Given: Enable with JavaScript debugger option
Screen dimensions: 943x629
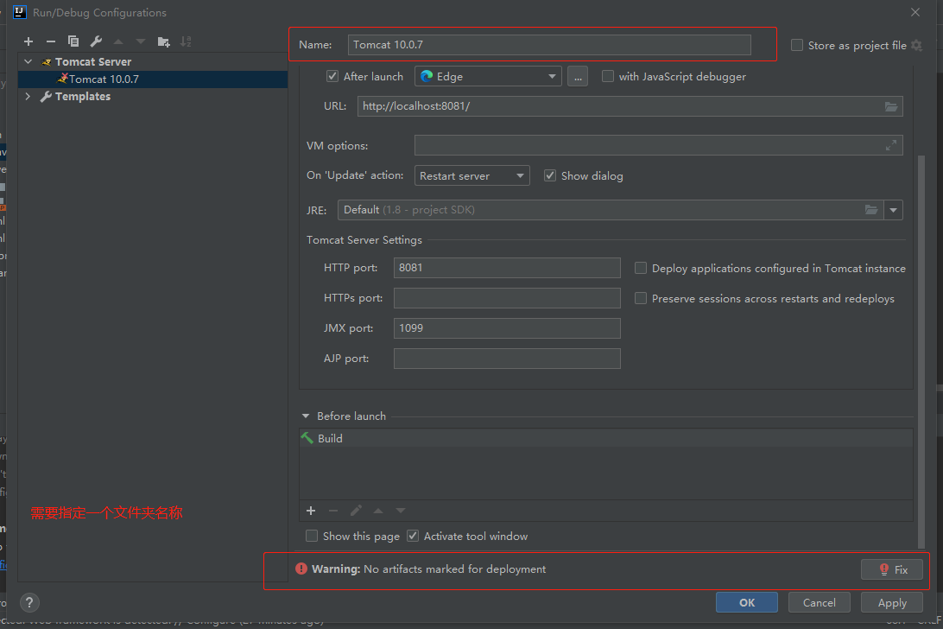Looking at the screenshot, I should click(608, 76).
